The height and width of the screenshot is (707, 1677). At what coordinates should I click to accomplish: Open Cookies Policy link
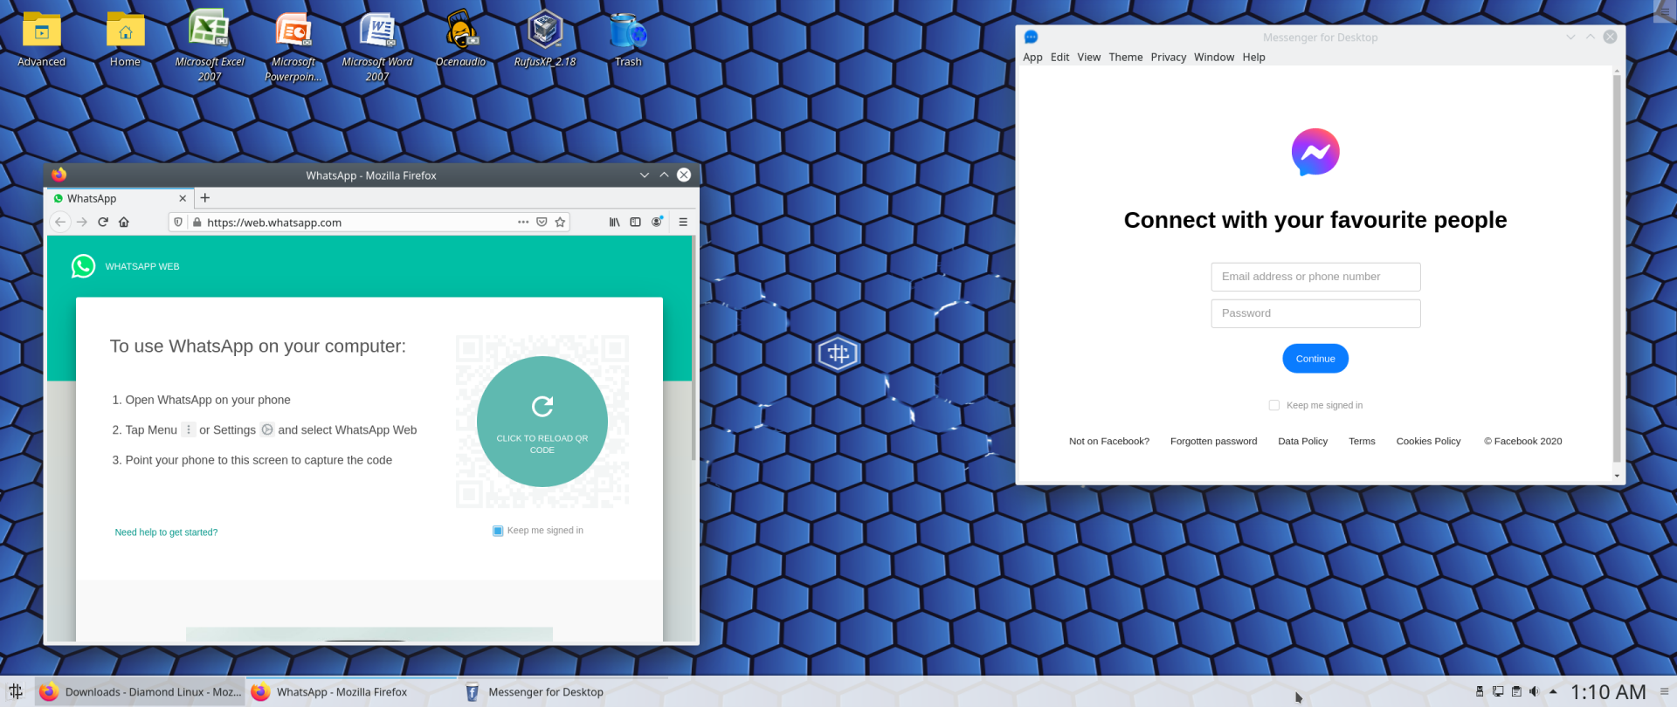click(1428, 442)
